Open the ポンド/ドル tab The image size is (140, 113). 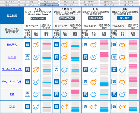[x=69, y=5]
